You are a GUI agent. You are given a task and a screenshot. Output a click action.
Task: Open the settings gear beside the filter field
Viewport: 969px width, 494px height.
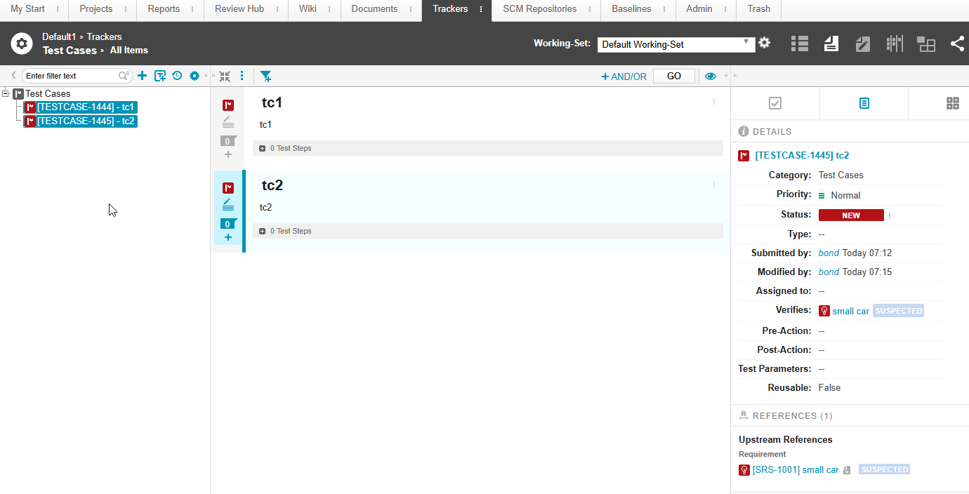195,75
